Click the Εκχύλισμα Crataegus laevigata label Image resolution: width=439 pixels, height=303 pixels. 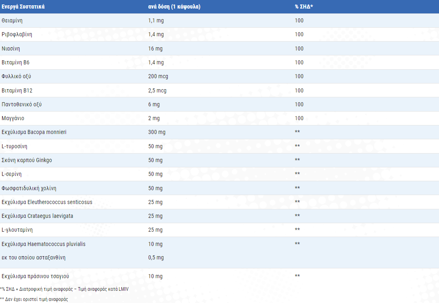coord(37,216)
